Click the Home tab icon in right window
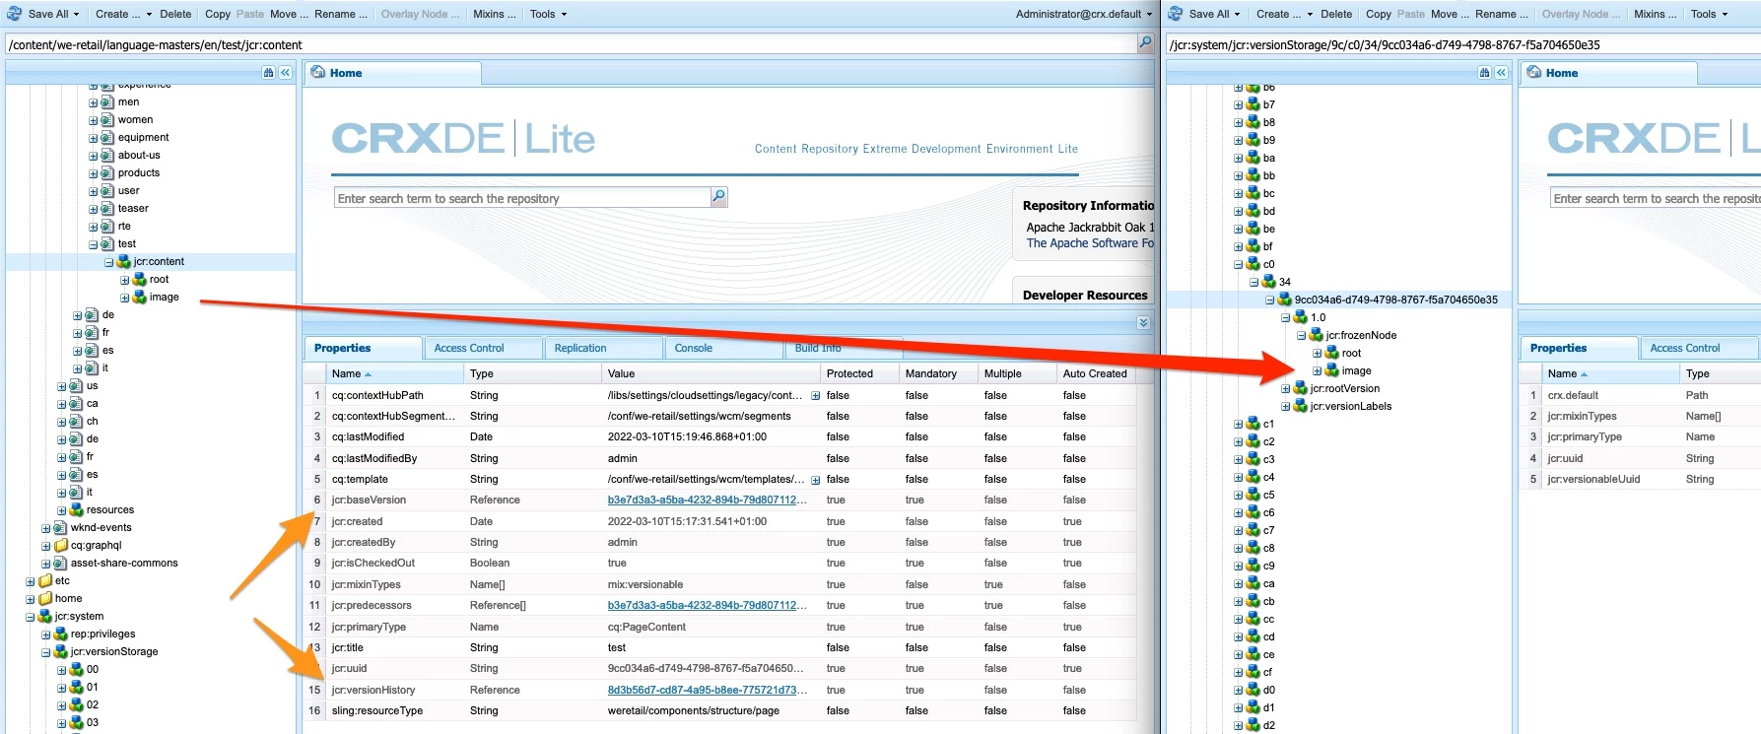Viewport: 1761px width, 734px height. 1534,73
